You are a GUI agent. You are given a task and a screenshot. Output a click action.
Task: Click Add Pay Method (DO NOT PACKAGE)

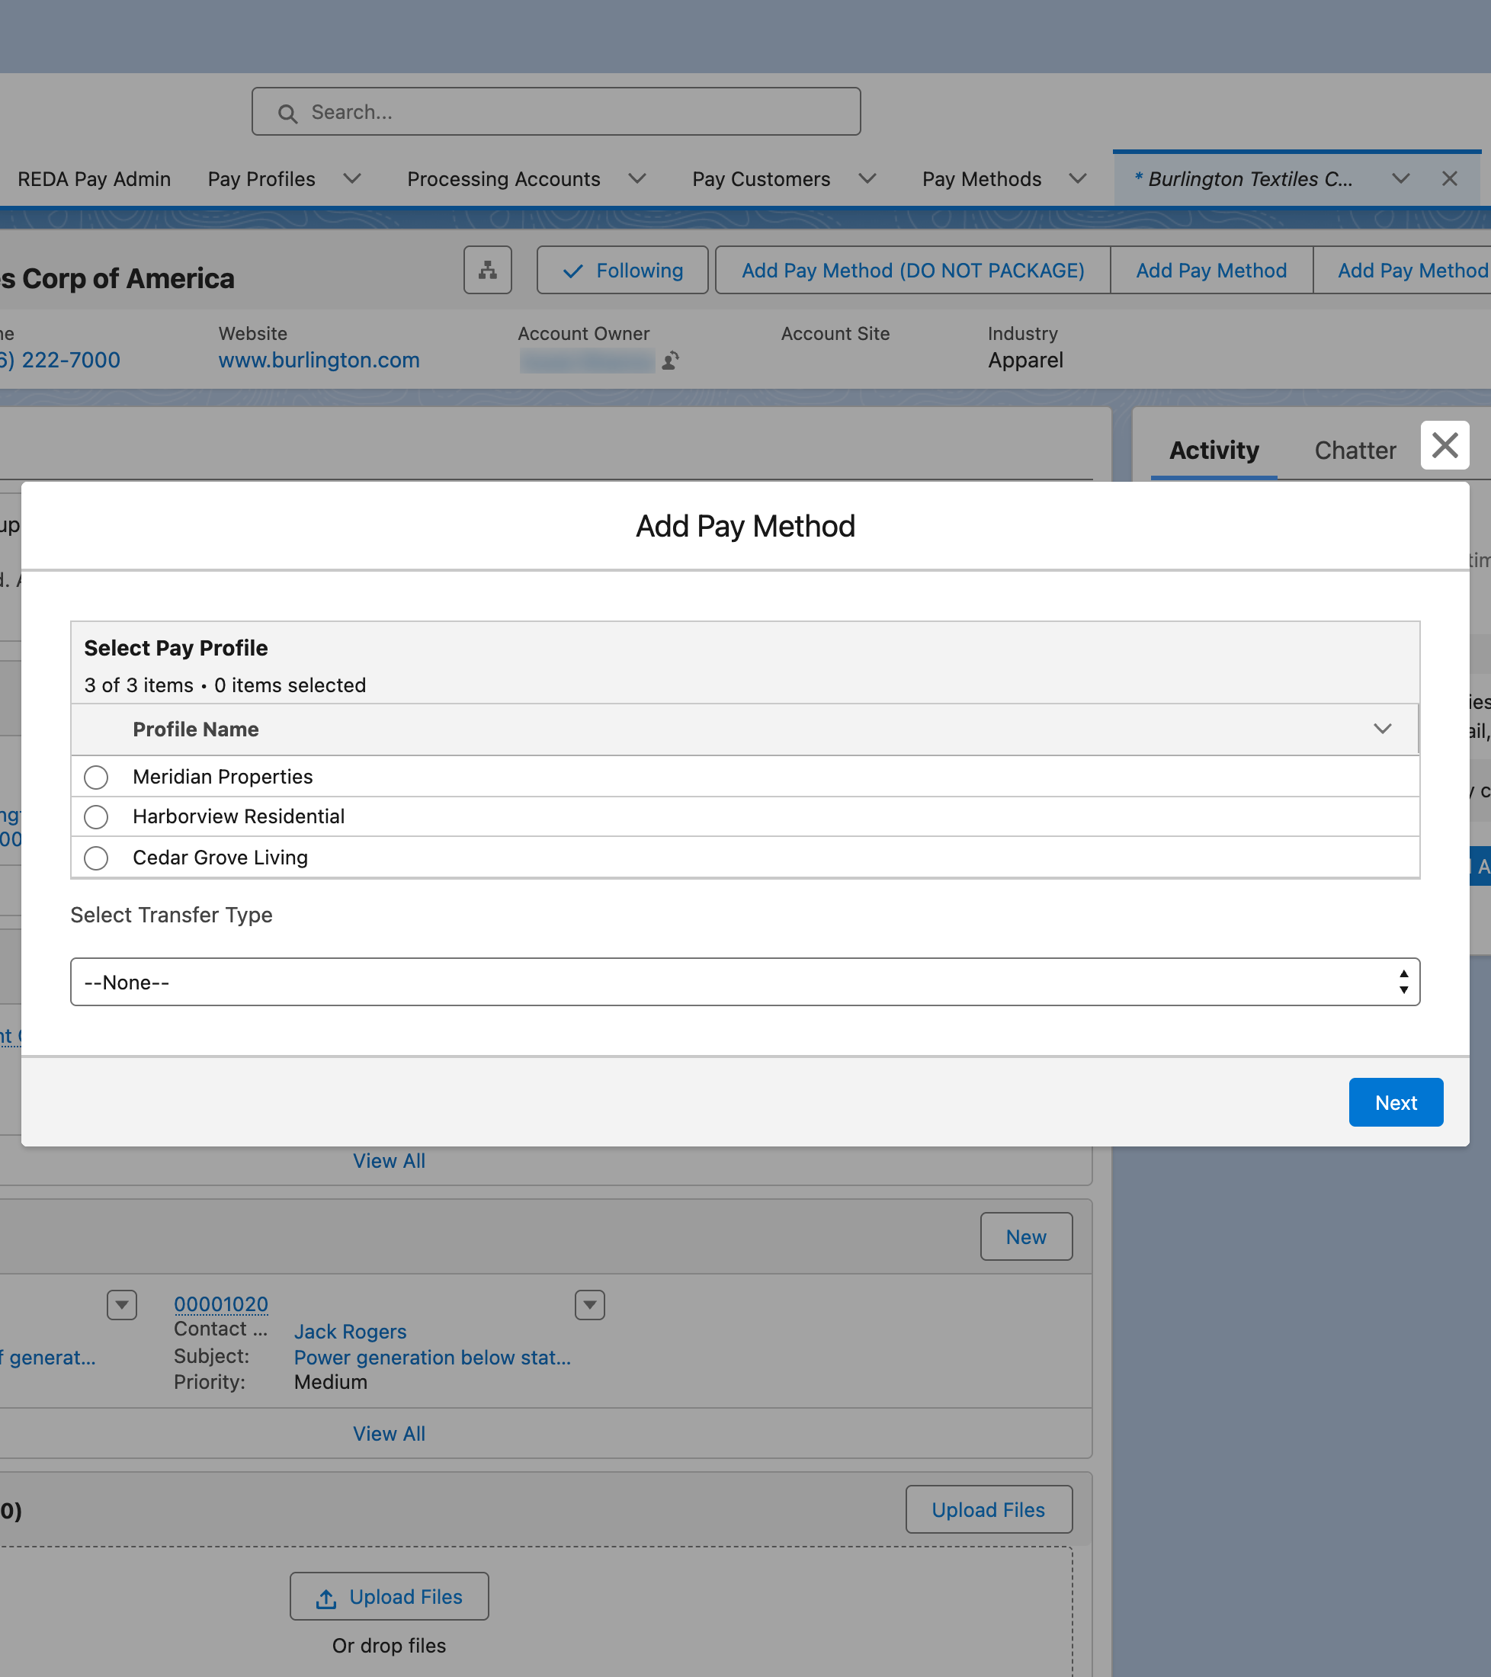tap(912, 270)
